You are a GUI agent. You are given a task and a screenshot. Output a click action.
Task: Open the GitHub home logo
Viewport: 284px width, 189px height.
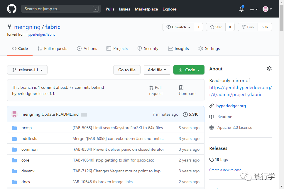[x=12, y=9]
